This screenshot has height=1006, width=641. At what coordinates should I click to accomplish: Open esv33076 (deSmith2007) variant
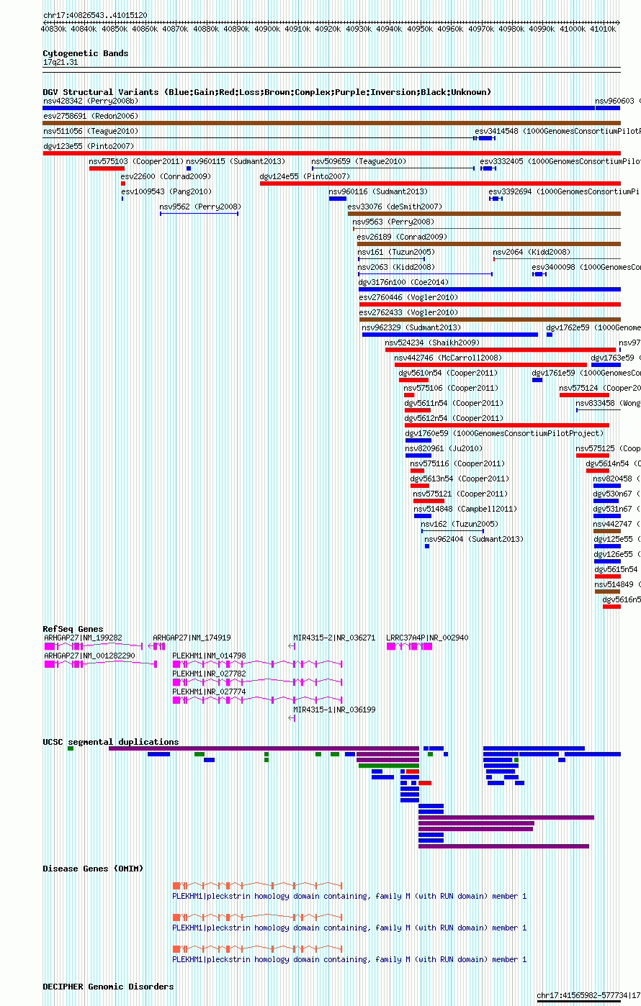395,207
